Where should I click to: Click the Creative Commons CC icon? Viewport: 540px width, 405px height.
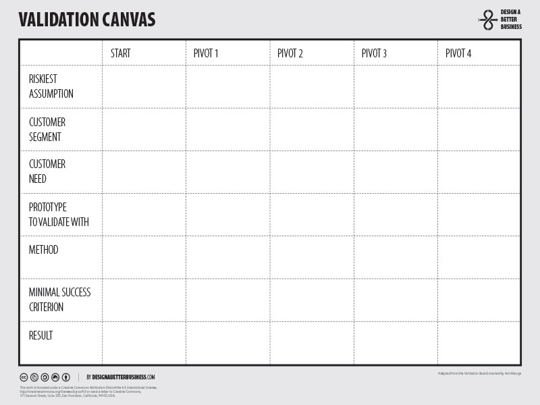(24, 377)
